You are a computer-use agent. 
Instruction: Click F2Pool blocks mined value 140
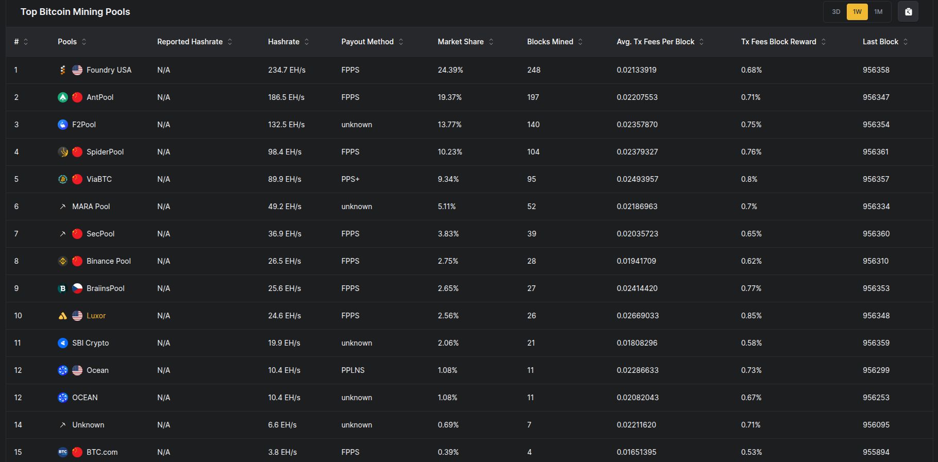[533, 125]
